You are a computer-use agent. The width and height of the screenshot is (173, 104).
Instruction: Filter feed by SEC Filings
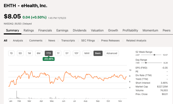[88, 41]
